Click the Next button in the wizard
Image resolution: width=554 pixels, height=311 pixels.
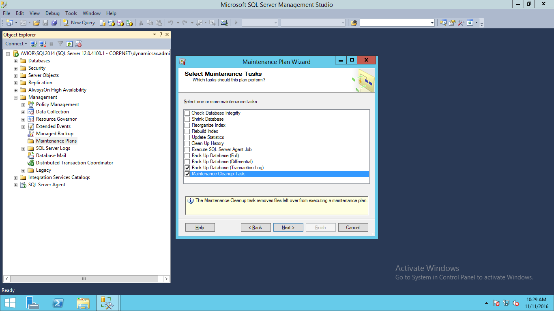288,228
